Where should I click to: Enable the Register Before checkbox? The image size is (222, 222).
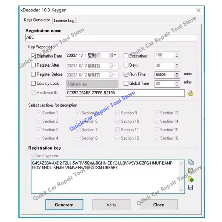pyautogui.click(x=33, y=74)
